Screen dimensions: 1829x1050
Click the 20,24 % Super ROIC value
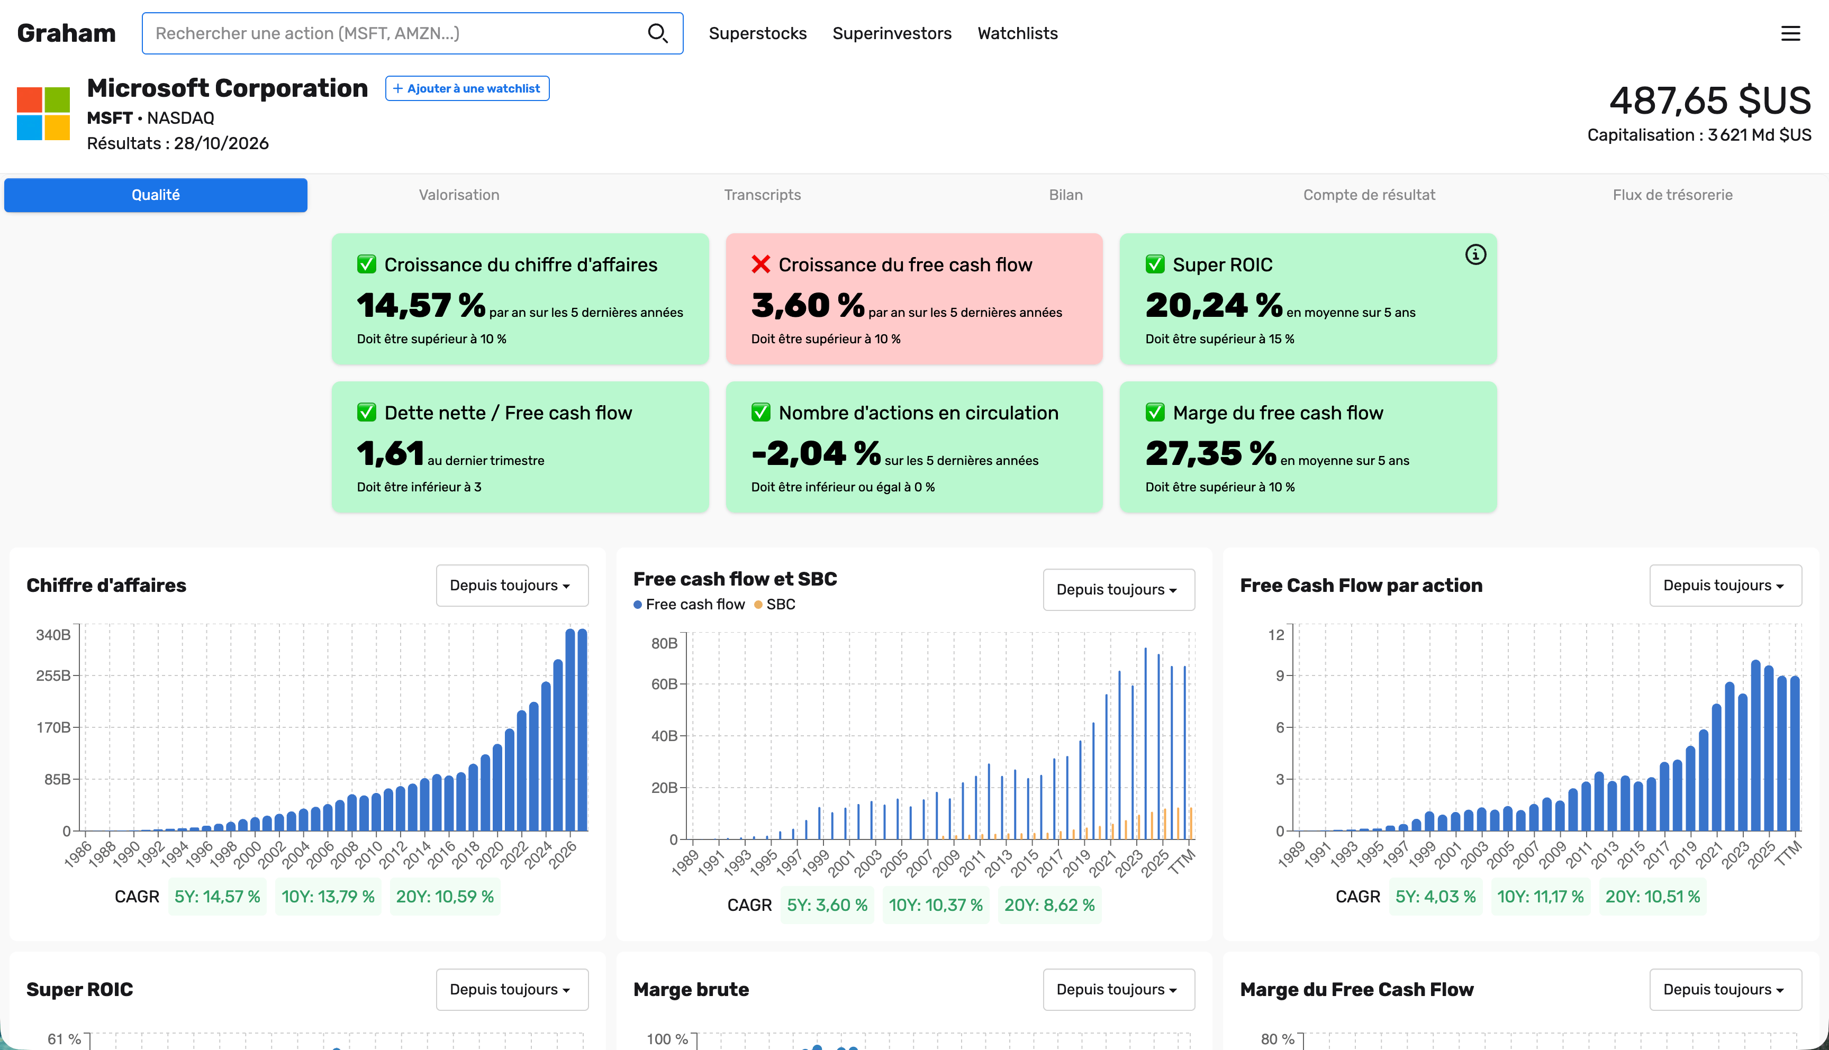1214,306
